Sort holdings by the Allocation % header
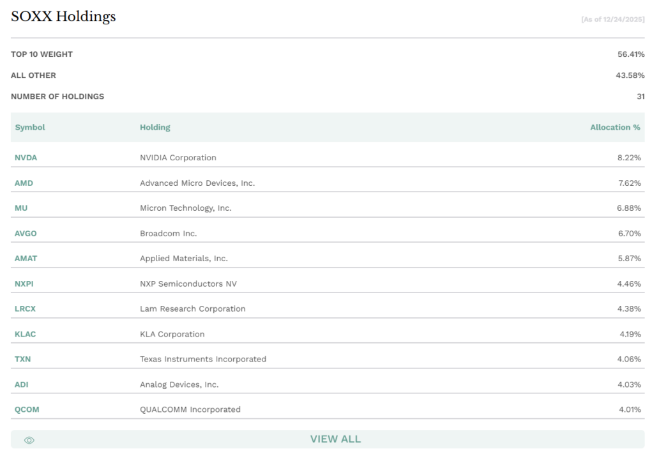Viewport: 654px width, 456px height. (x=614, y=127)
